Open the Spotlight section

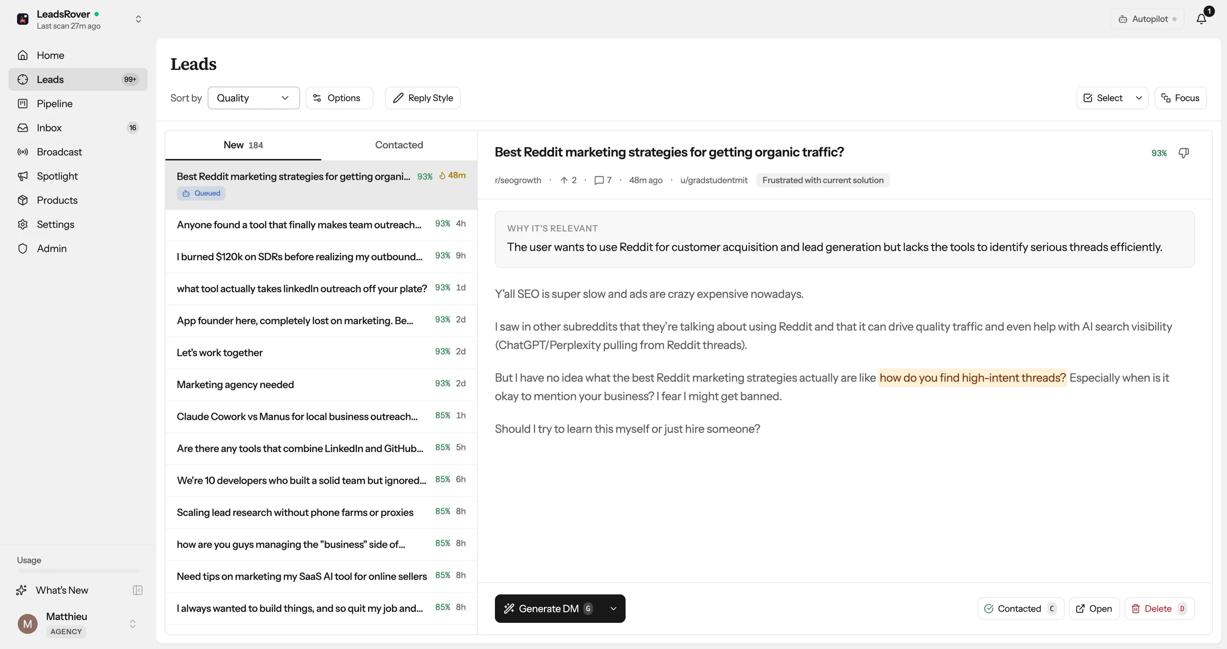(57, 176)
